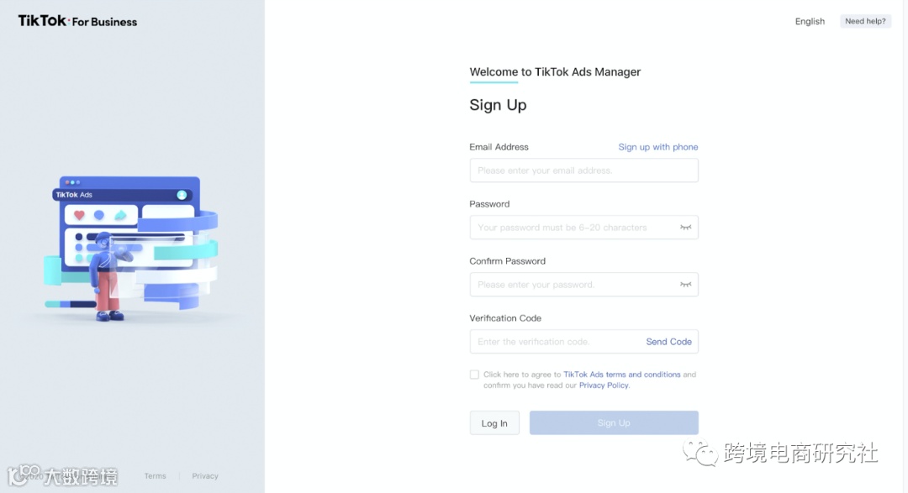908x493 pixels.
Task: Click the Need help? button
Action: click(865, 21)
